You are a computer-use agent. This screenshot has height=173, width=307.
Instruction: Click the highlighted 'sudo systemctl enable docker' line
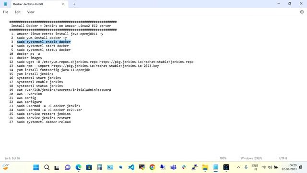44,42
